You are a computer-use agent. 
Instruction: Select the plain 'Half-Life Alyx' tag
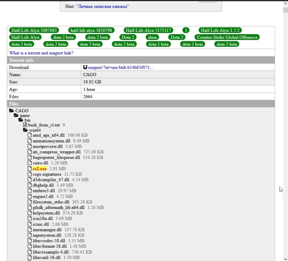coord(25,37)
